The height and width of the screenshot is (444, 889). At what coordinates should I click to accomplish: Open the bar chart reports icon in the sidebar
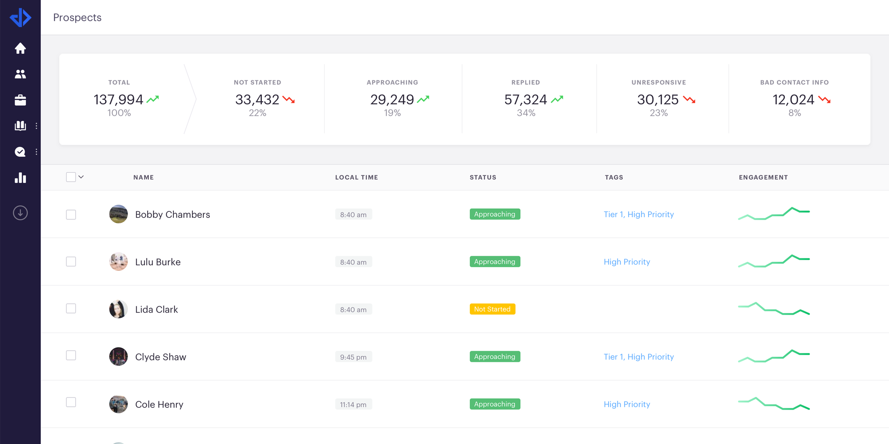[x=20, y=178]
